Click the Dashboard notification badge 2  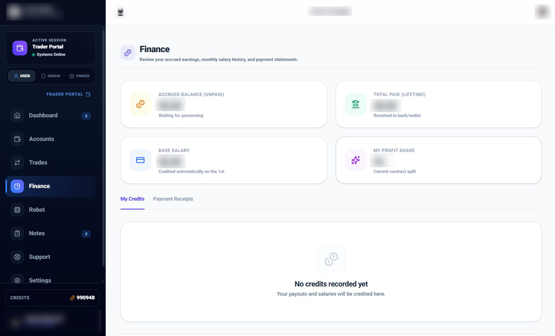pos(86,116)
